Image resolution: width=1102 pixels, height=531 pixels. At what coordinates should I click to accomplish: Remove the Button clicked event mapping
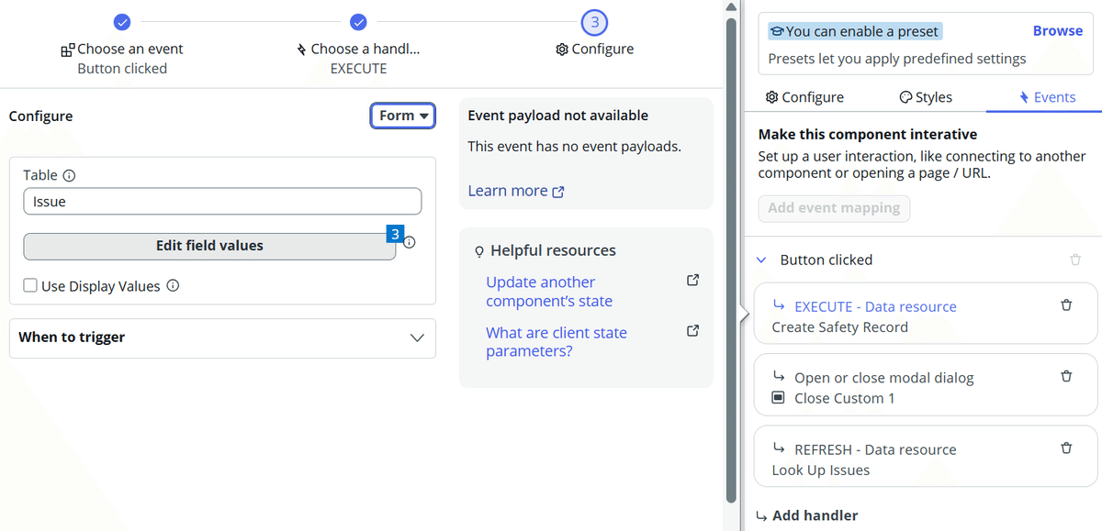pos(1075,260)
